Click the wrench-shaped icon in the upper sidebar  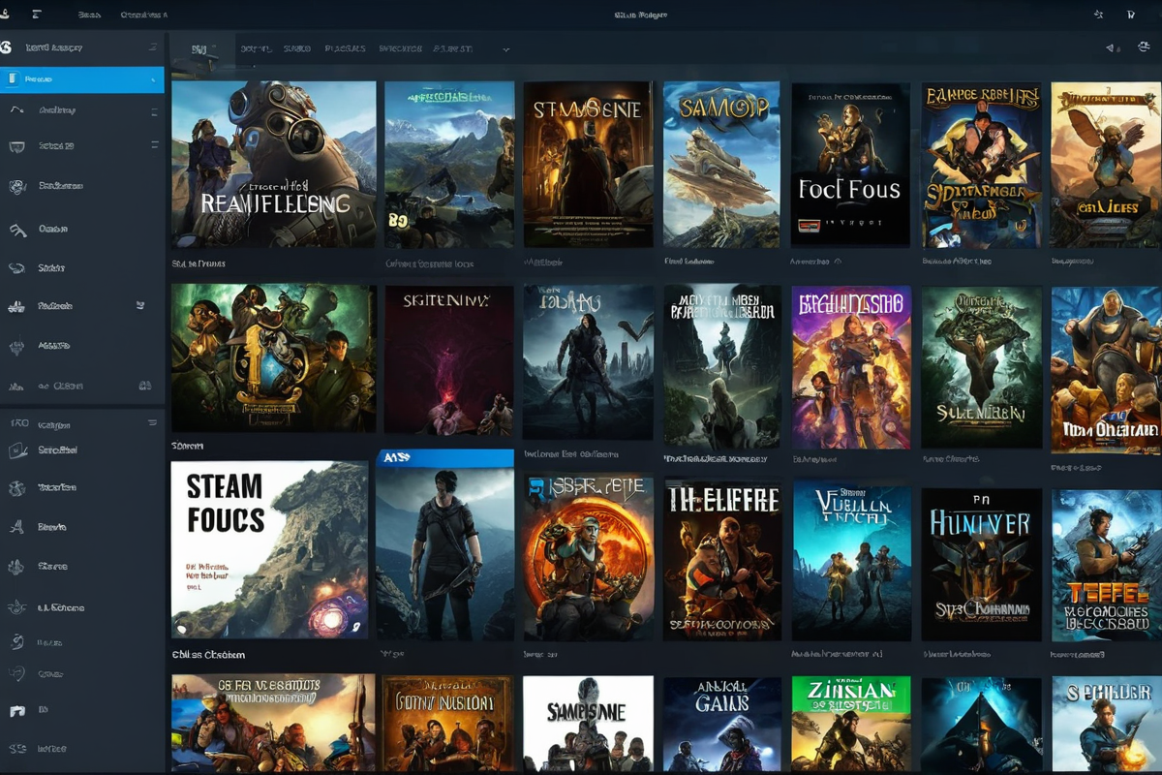point(17,230)
